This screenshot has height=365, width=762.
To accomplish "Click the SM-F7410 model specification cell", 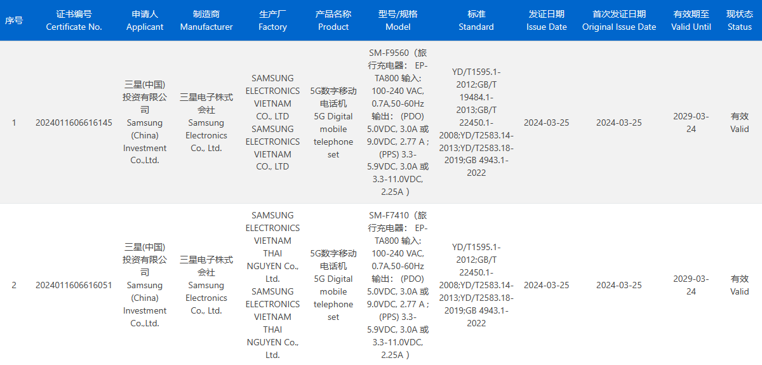I will click(x=398, y=285).
